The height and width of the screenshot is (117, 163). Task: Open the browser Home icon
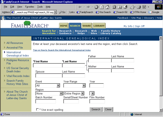[x=107, y=7]
